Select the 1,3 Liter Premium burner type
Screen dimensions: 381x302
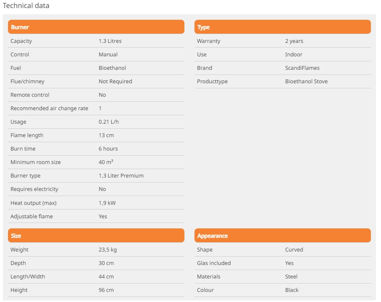(x=121, y=176)
